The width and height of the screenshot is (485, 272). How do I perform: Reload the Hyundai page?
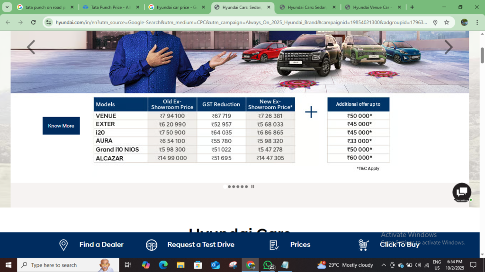point(33,22)
